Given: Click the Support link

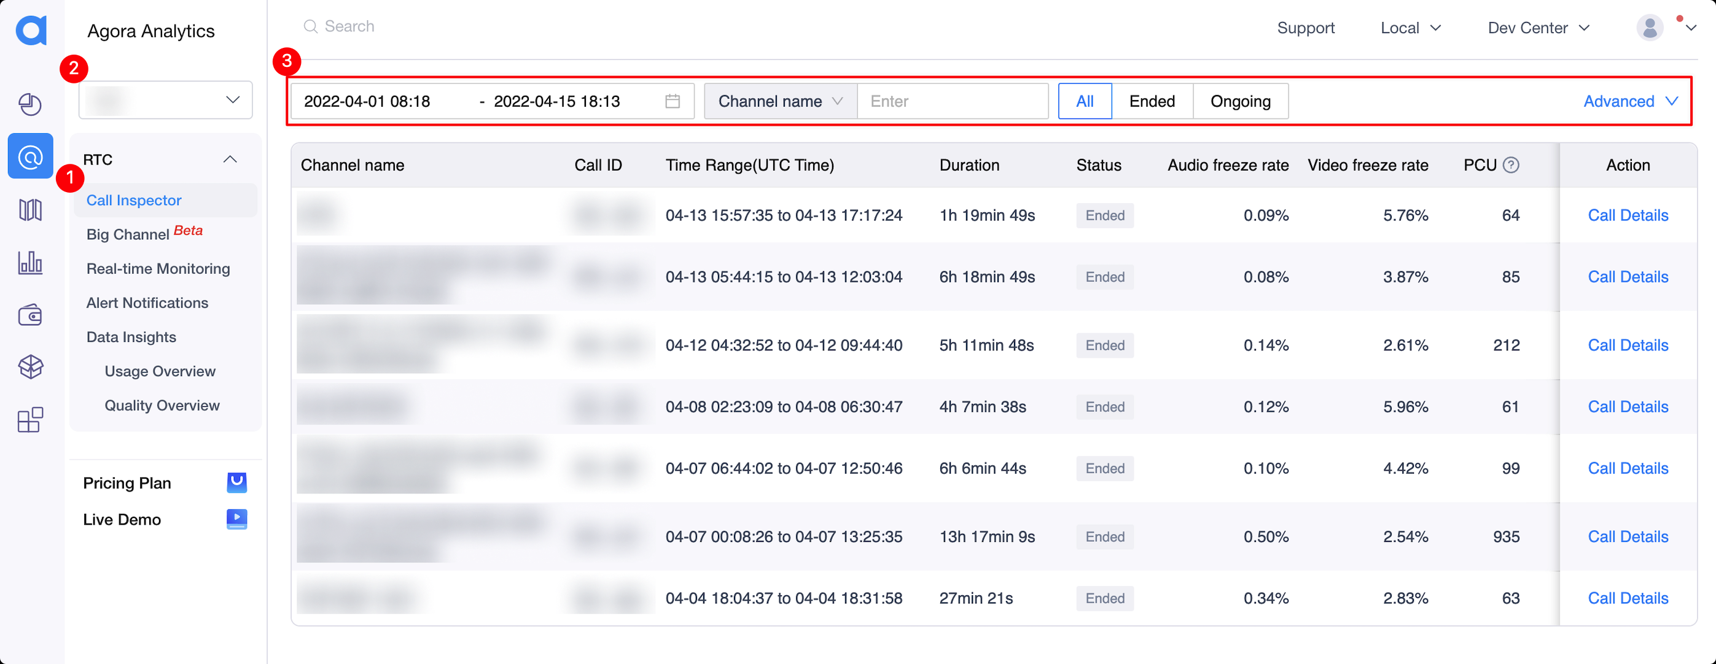Looking at the screenshot, I should 1306,28.
